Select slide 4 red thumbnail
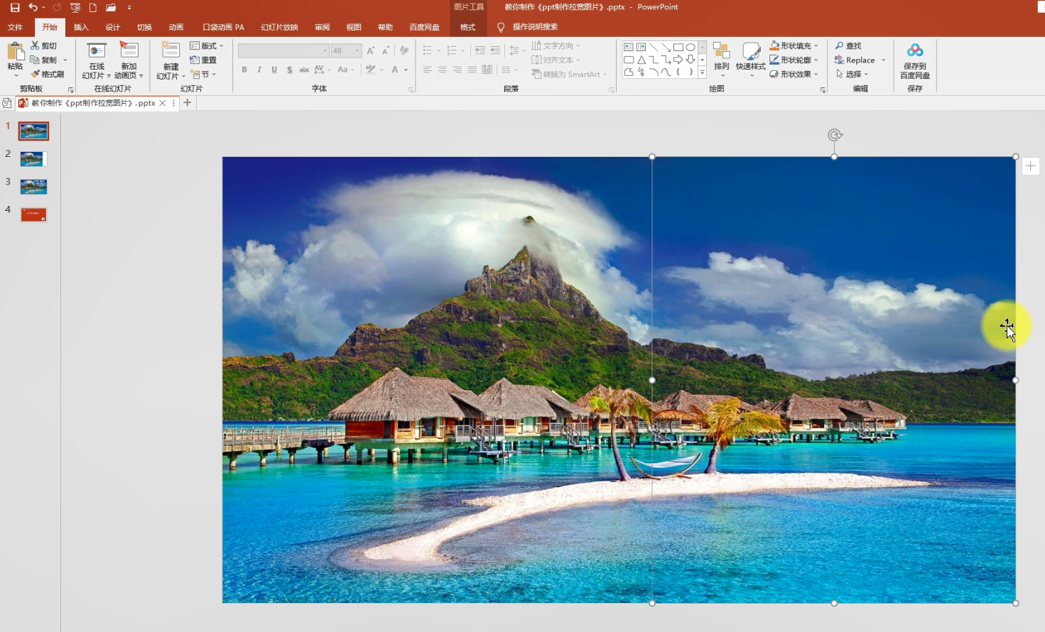This screenshot has height=632, width=1045. (33, 214)
